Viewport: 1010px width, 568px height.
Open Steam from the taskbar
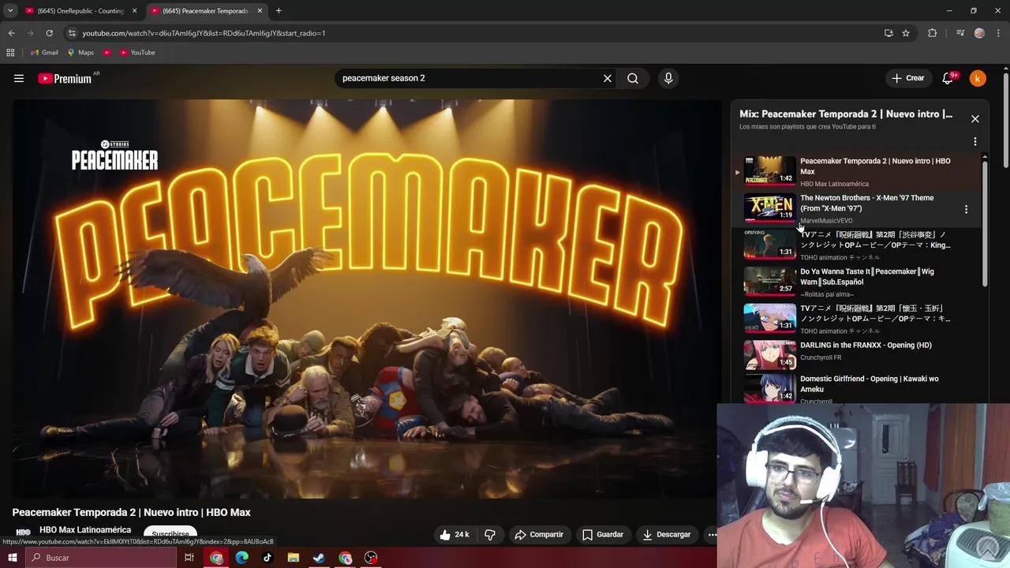(319, 558)
